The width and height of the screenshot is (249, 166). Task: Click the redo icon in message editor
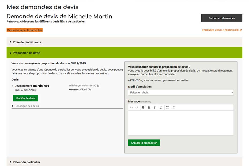point(137,107)
